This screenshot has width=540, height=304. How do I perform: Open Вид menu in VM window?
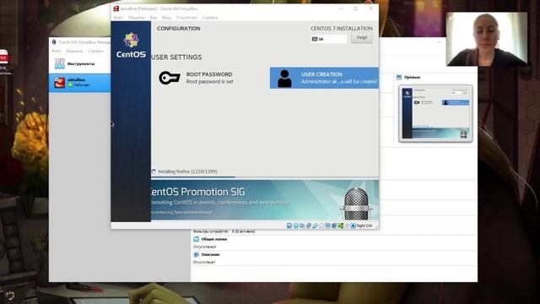tap(154, 18)
